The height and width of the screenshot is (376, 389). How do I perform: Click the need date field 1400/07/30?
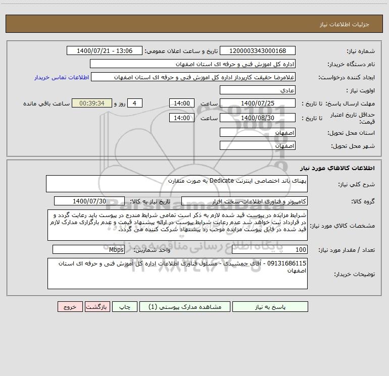[x=89, y=201]
